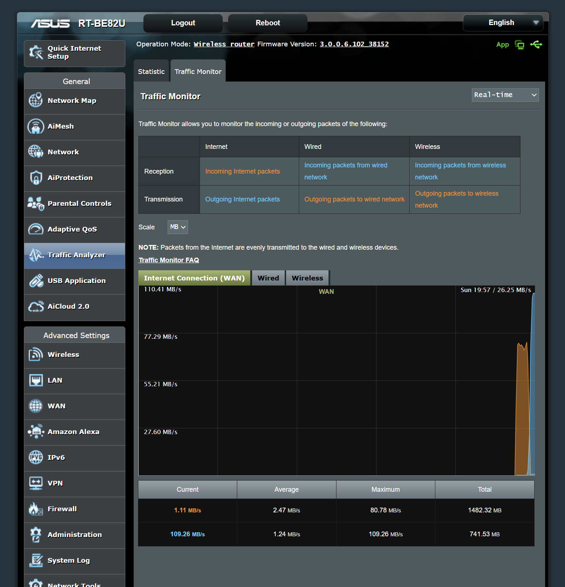Click the Maximum column header
Screen dimensions: 565x587
386,490
